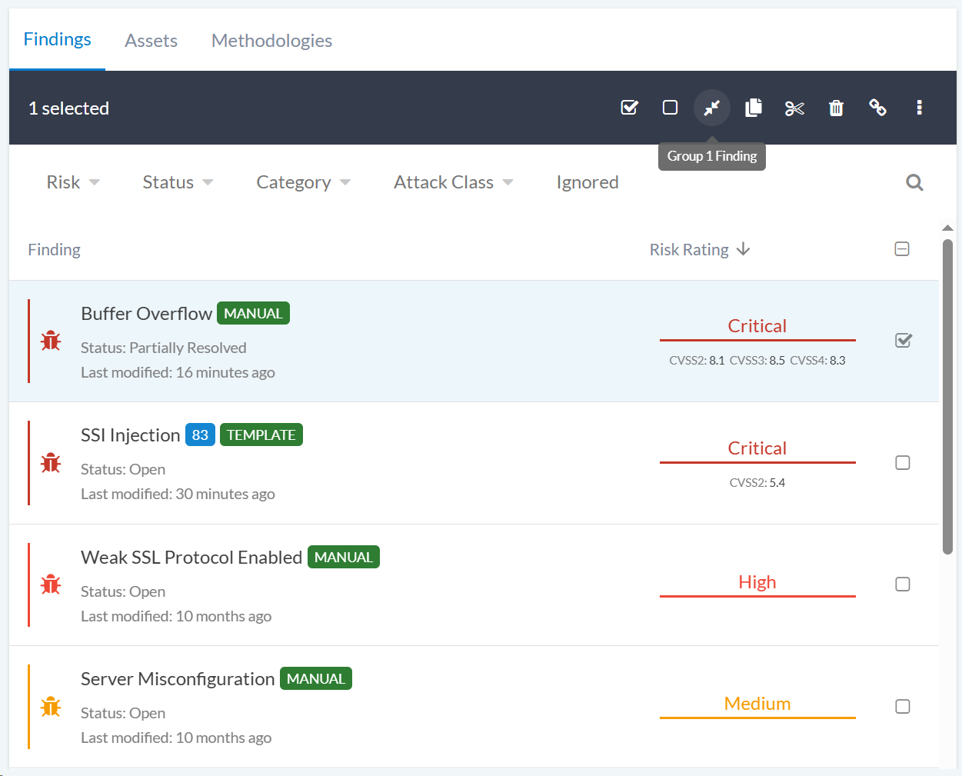This screenshot has width=962, height=776.
Task: Expand the Risk filter dropdown
Action: pos(73,182)
